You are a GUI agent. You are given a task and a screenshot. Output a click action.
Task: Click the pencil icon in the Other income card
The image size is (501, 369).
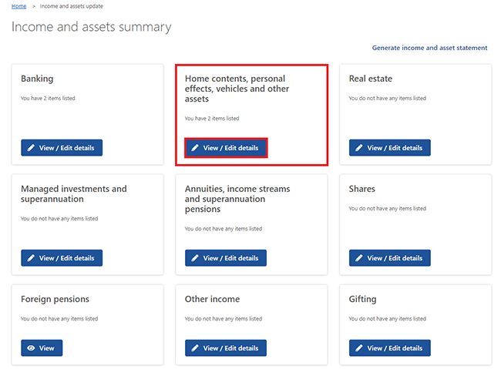195,348
